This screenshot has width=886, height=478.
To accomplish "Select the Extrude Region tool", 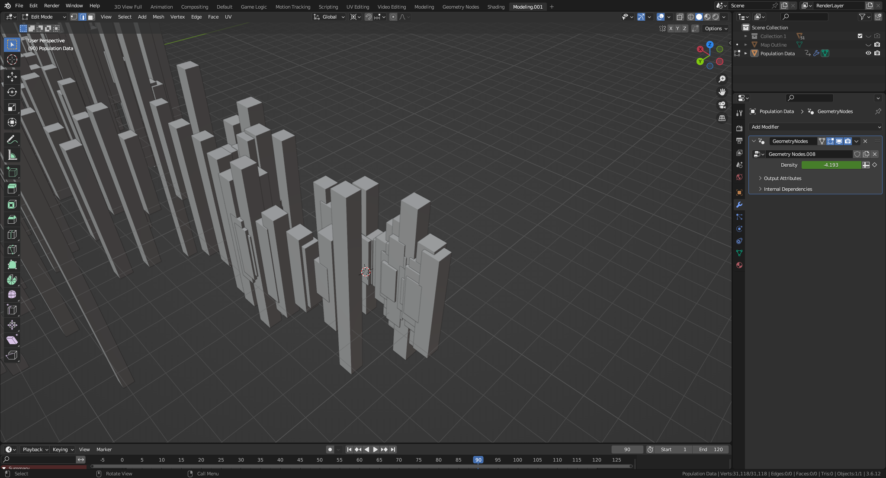I will pos(12,189).
